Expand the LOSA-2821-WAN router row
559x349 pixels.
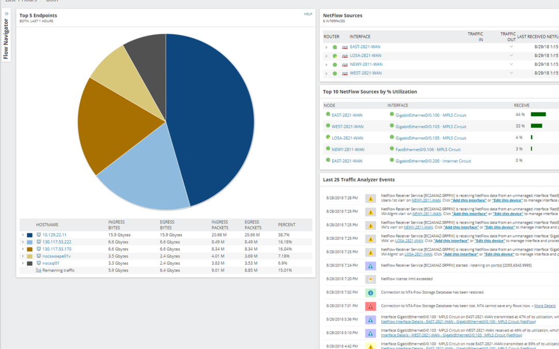coord(326,56)
